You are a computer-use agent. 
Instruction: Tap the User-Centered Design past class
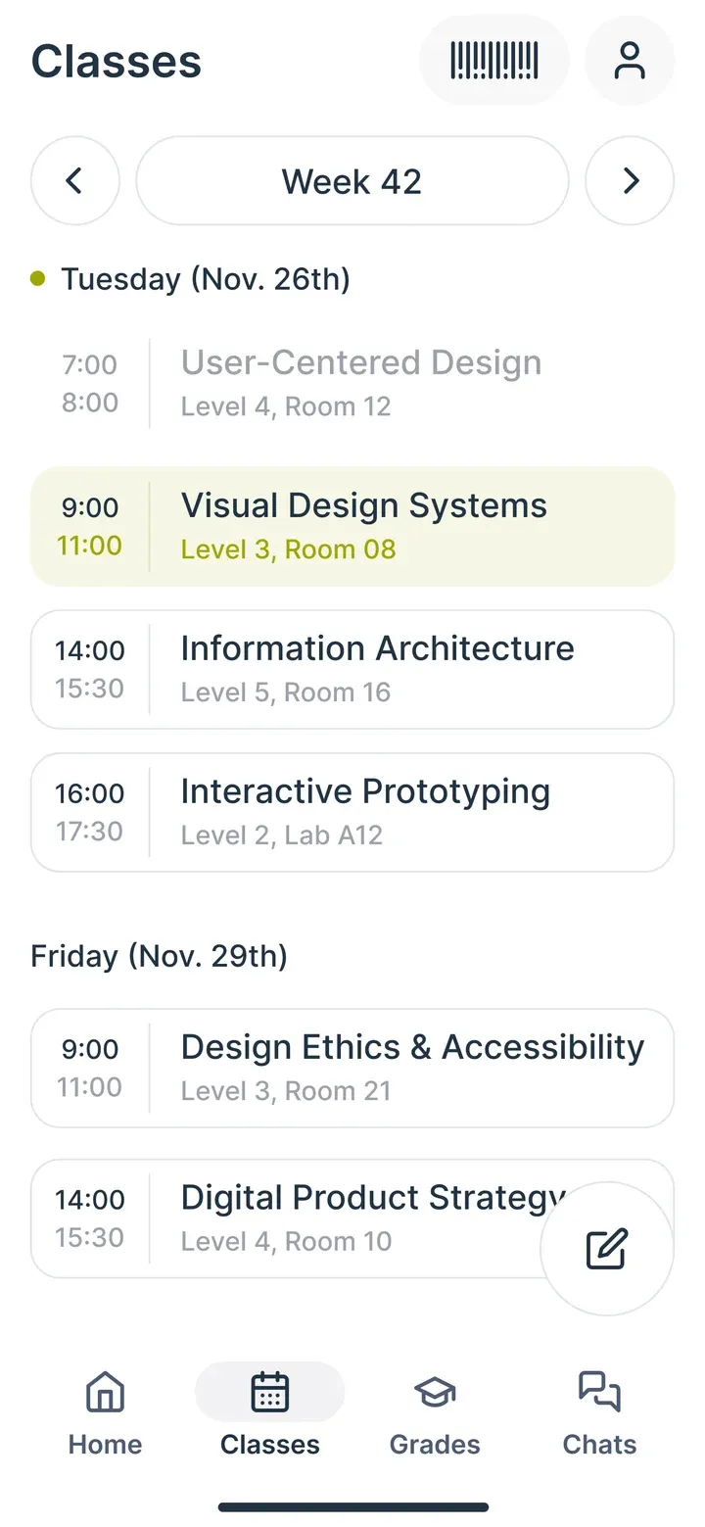click(352, 383)
